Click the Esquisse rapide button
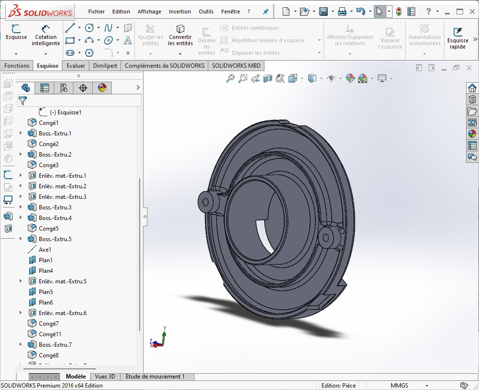The image size is (479, 390). pyautogui.click(x=457, y=38)
